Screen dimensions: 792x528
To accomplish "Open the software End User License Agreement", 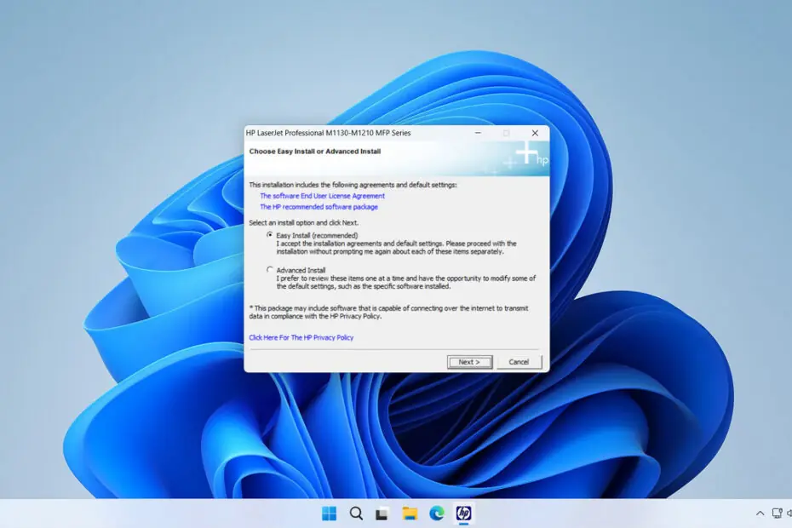I will (x=322, y=196).
